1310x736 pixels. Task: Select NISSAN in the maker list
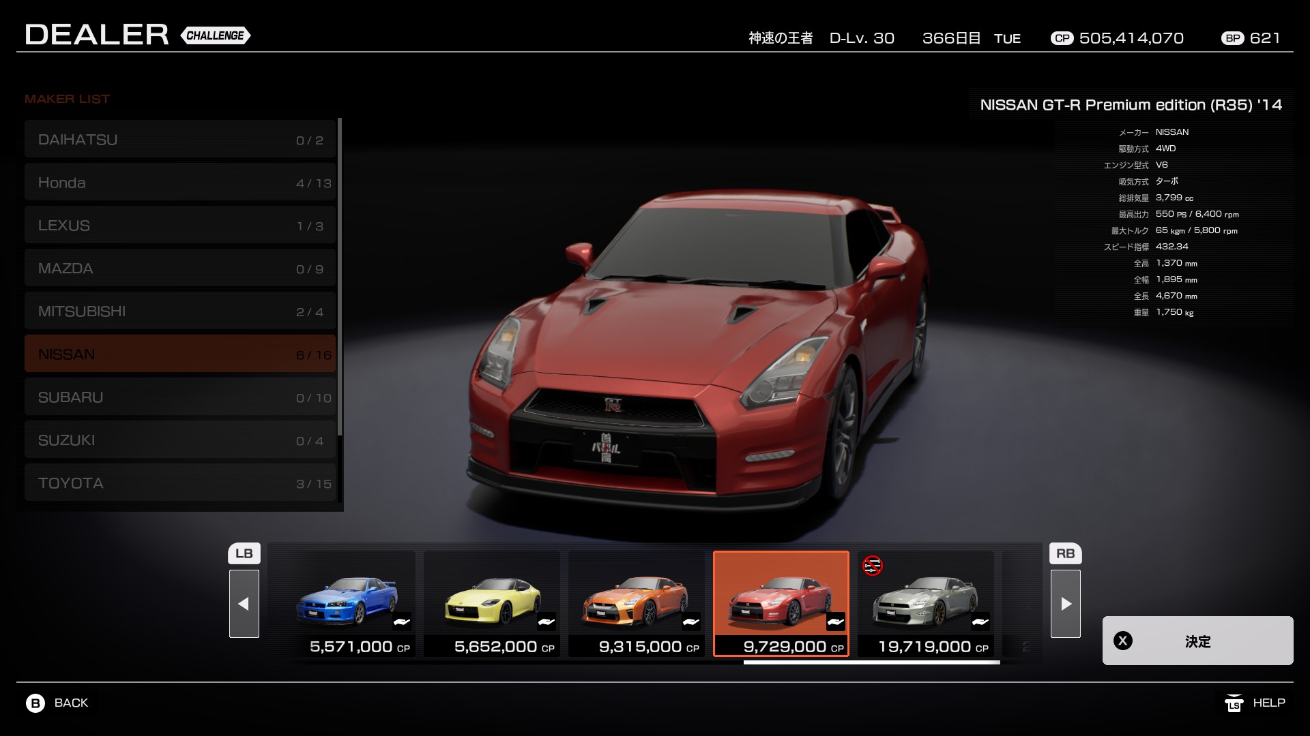coord(180,354)
